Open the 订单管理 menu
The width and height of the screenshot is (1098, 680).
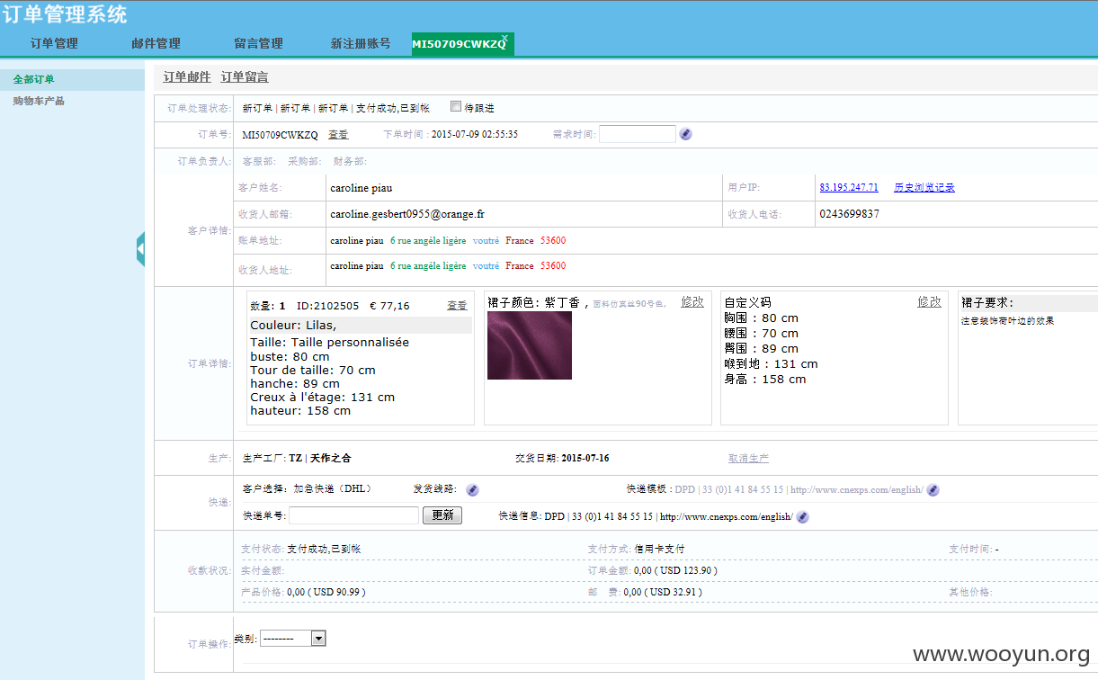point(54,43)
